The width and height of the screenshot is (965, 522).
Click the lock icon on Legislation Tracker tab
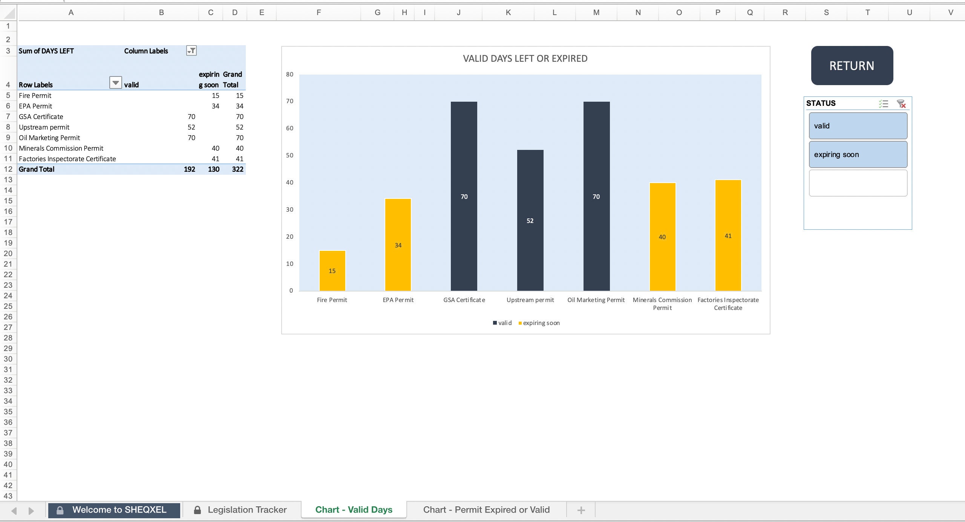click(197, 510)
